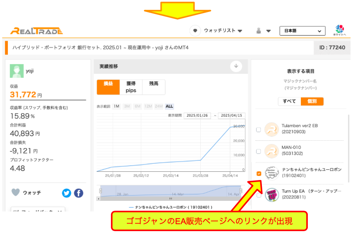Click the ナンちゃんピンちゃんユーロポン cloud icon
Viewport: 353px width, 234px height.
[272, 173]
